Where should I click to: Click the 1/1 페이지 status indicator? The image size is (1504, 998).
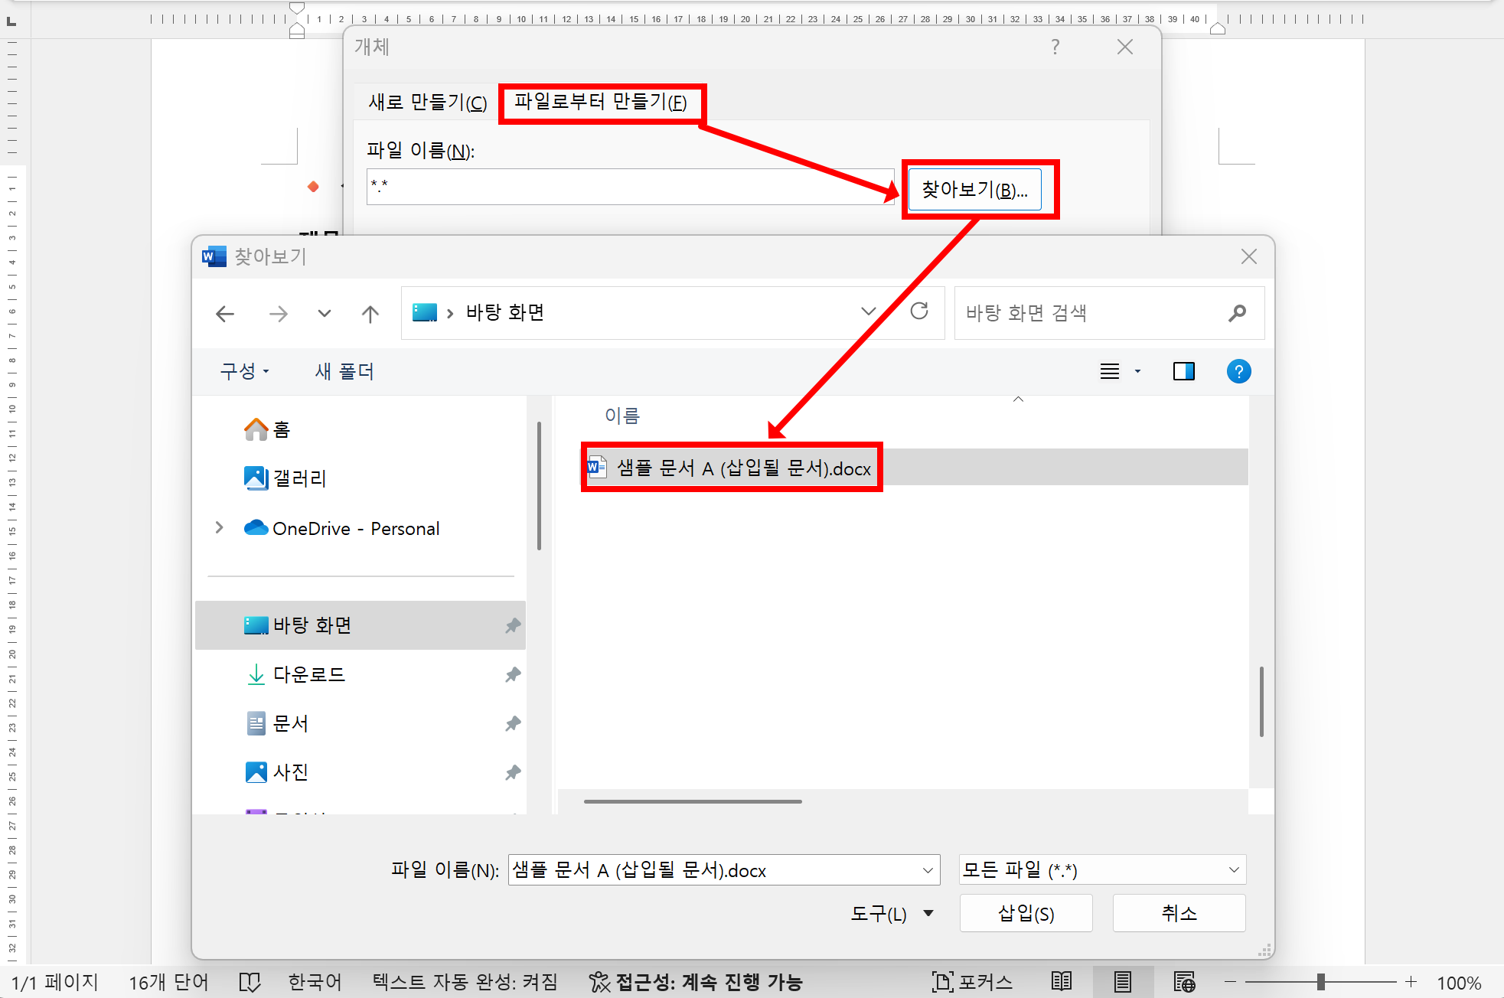pyautogui.click(x=54, y=982)
